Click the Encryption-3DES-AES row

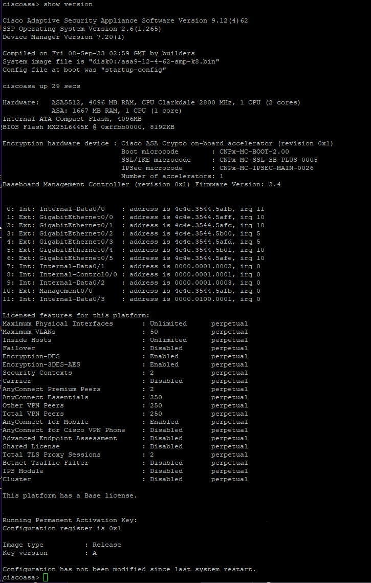tap(125, 364)
